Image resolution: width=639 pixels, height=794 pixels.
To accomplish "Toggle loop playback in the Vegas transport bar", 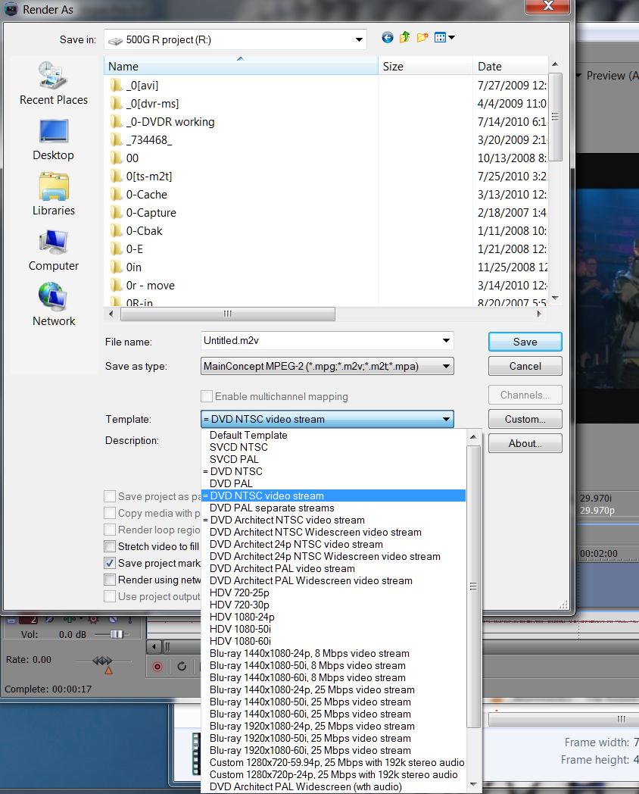I will (x=182, y=667).
